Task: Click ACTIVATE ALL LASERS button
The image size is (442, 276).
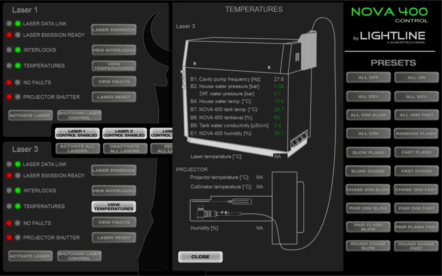Action: tap(78, 148)
